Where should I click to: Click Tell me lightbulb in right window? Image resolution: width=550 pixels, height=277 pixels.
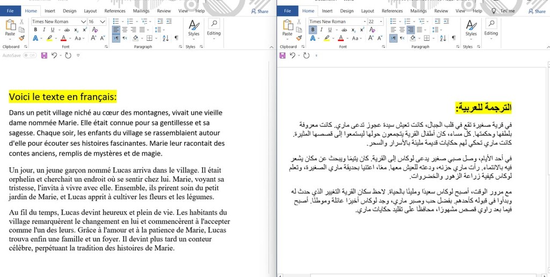coord(494,11)
